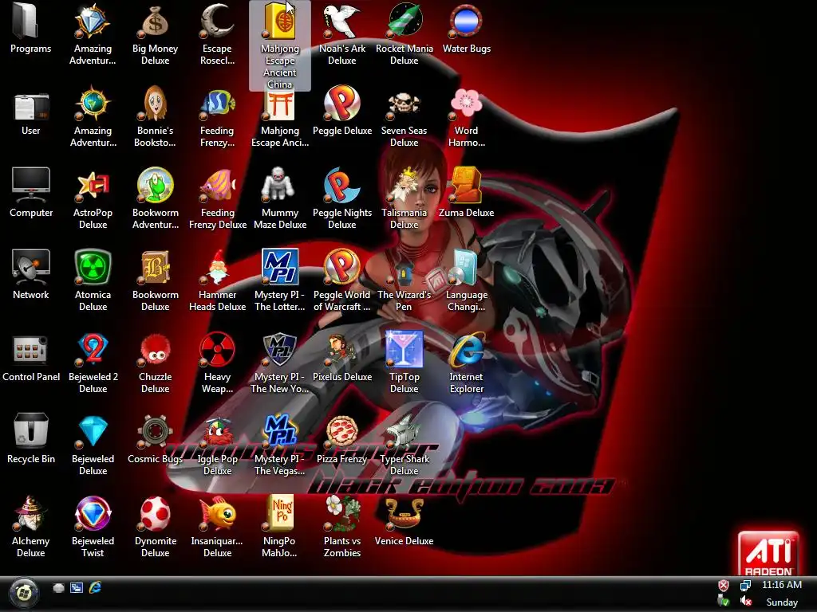This screenshot has height=612, width=817.
Task: Open the Computer desktop icon
Action: coord(31,186)
